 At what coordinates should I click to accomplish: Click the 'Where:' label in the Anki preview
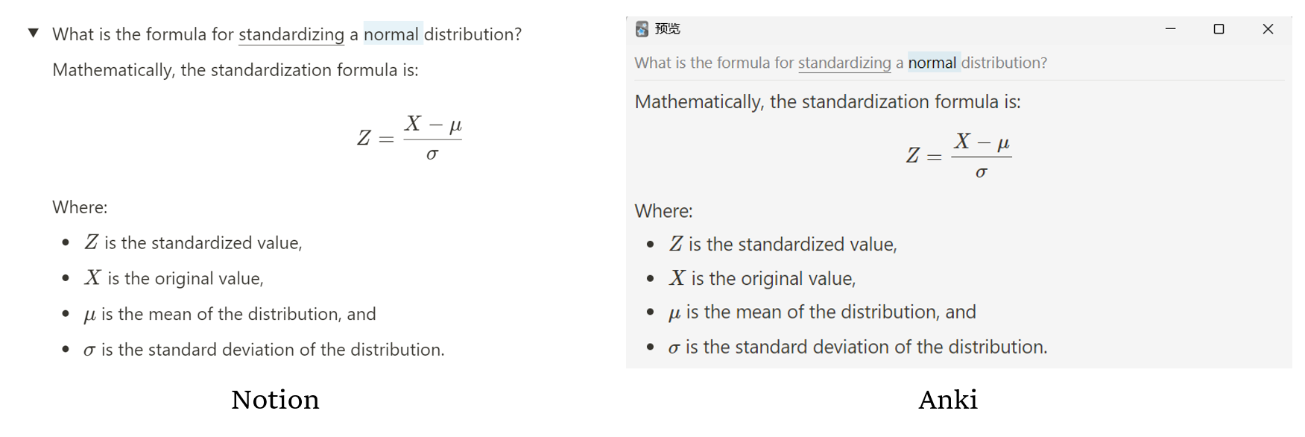point(663,211)
